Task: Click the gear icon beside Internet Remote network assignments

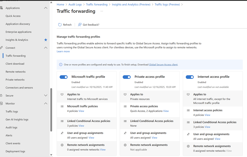Action: (x=188, y=146)
